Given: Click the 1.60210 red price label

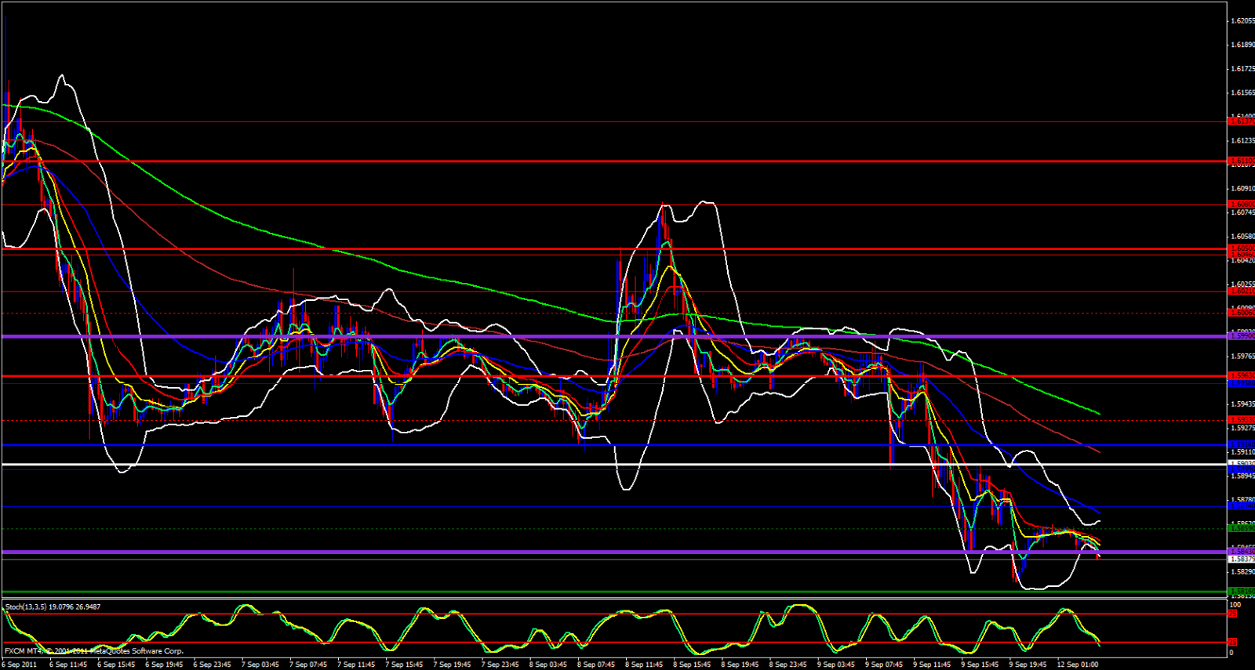Looking at the screenshot, I should coord(1241,291).
